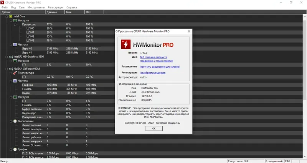Open the Вид menu

(13, 7)
